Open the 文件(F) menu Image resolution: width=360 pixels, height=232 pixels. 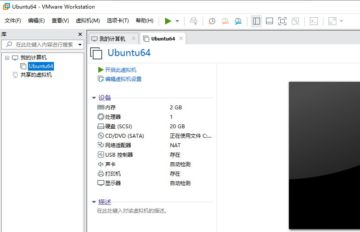(x=13, y=21)
